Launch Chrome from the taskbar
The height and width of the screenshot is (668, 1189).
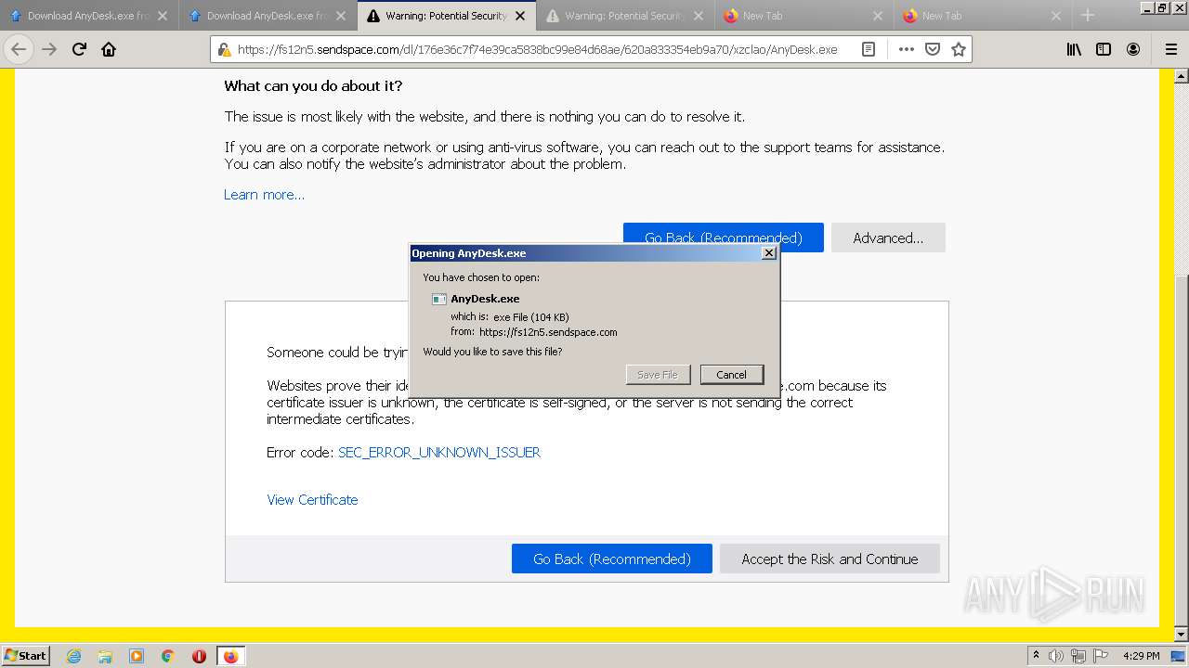tap(168, 656)
